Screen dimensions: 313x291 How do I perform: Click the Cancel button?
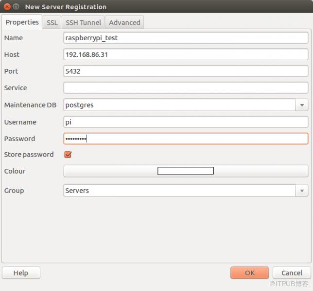click(292, 273)
